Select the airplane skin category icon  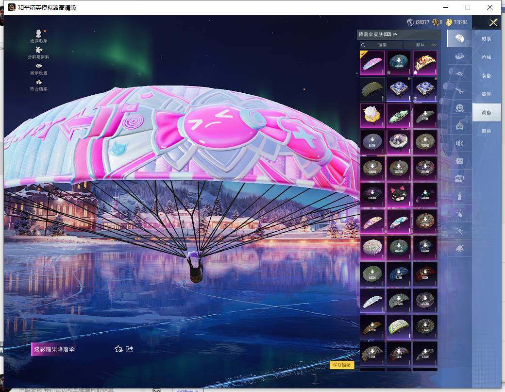coord(459,91)
